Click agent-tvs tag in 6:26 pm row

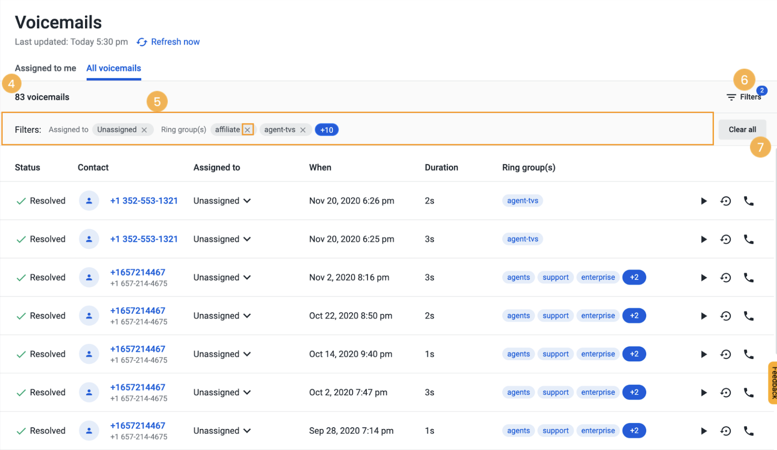click(x=522, y=201)
